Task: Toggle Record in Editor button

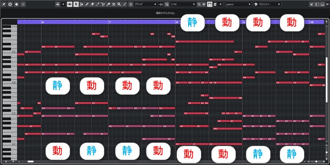Action: pyautogui.click(x=16, y=4)
